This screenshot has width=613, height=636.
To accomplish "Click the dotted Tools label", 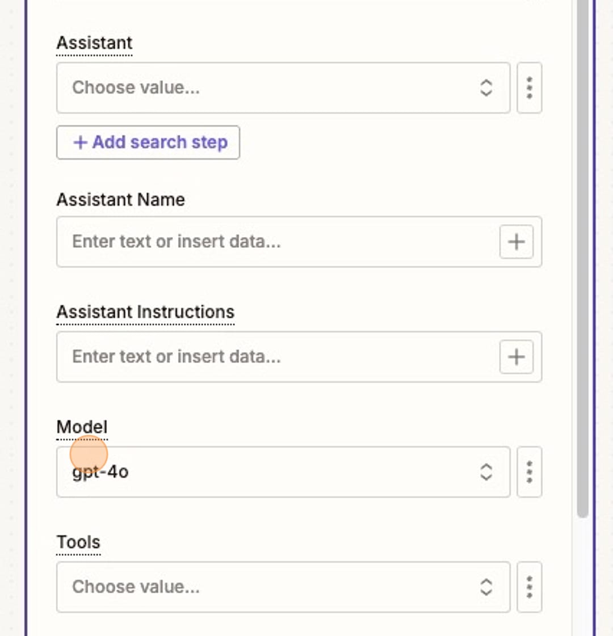I will [x=78, y=542].
